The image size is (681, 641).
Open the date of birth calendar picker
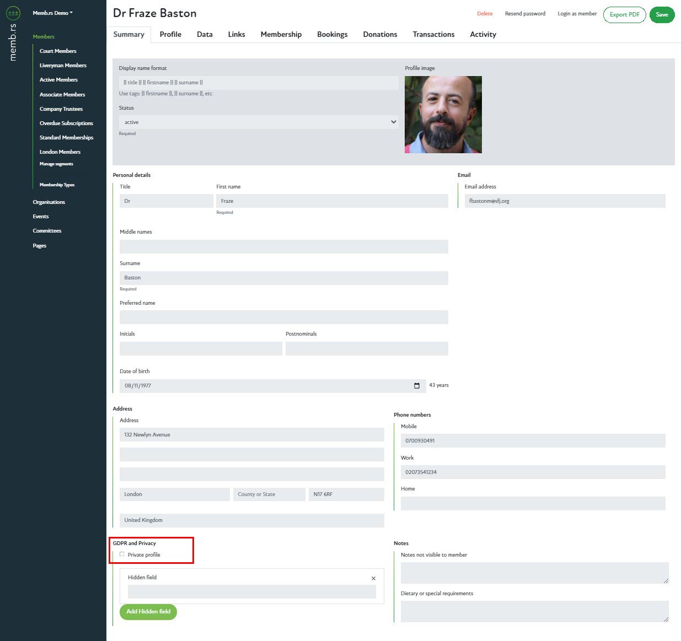pyautogui.click(x=416, y=386)
